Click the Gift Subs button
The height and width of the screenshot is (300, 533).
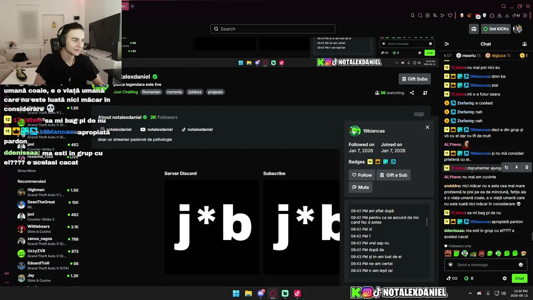415,79
